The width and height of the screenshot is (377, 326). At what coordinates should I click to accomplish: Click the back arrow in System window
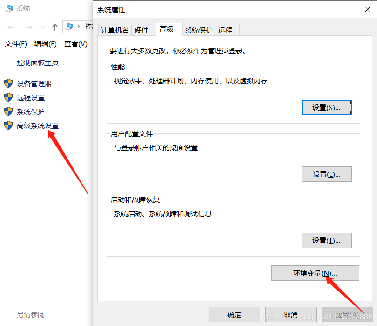11,27
